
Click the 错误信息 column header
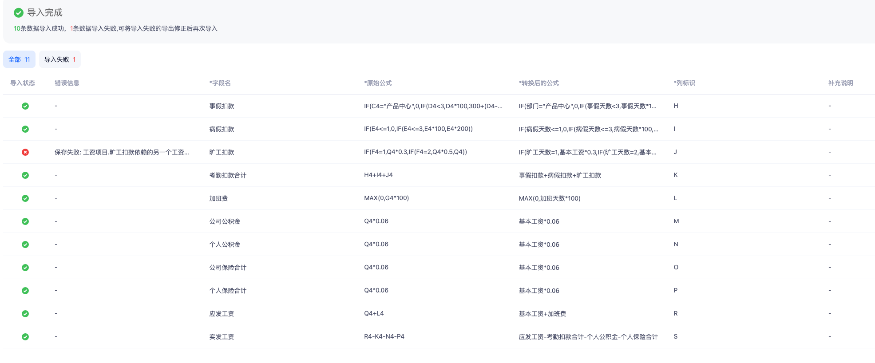67,83
